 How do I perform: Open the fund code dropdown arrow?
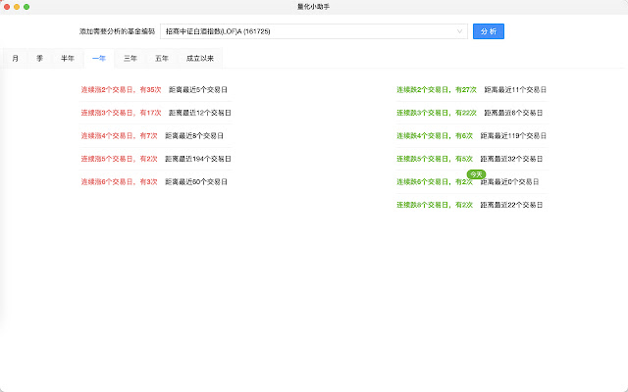pyautogui.click(x=459, y=31)
